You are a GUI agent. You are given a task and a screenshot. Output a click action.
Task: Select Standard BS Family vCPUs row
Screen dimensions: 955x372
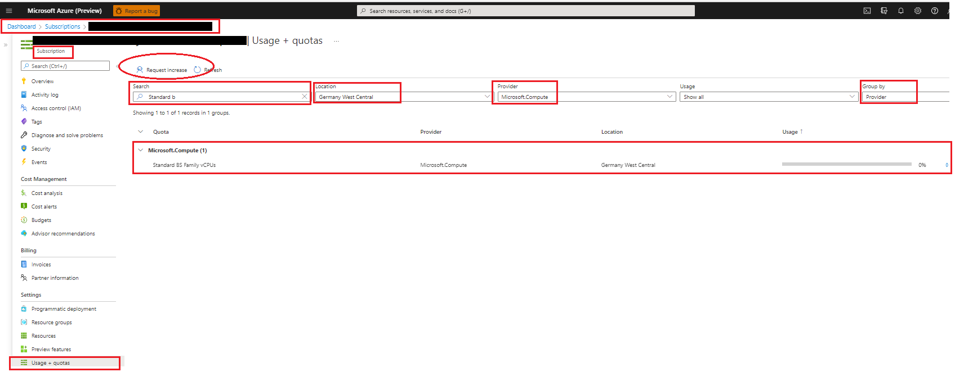coord(542,165)
